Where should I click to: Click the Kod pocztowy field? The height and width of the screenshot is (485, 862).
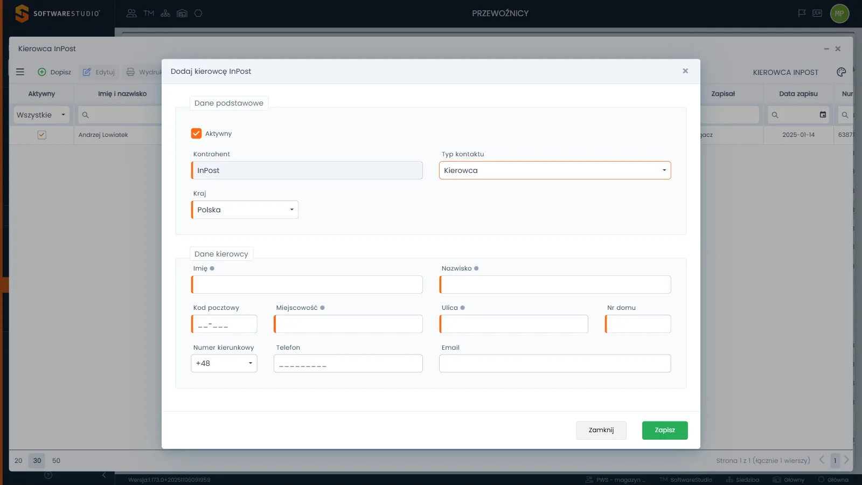(x=224, y=324)
